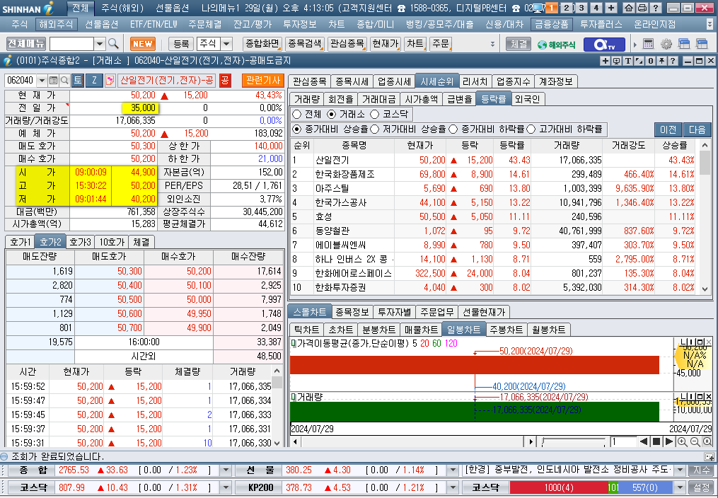Open the pink memo note icon
Image resolution: width=718 pixels, height=498 pixels.
pyautogui.click(x=110, y=81)
